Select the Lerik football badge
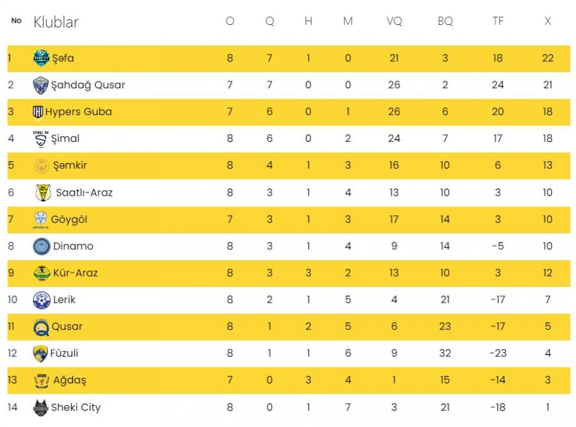Screen dimensions: 576x427 point(42,300)
